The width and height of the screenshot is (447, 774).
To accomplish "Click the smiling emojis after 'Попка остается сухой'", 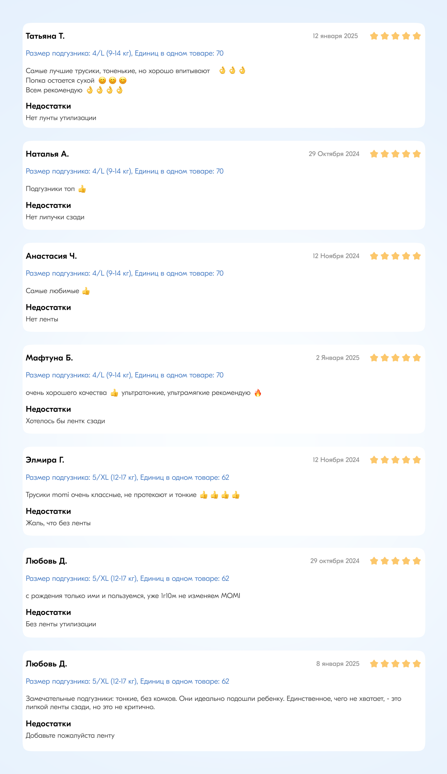I will (112, 80).
